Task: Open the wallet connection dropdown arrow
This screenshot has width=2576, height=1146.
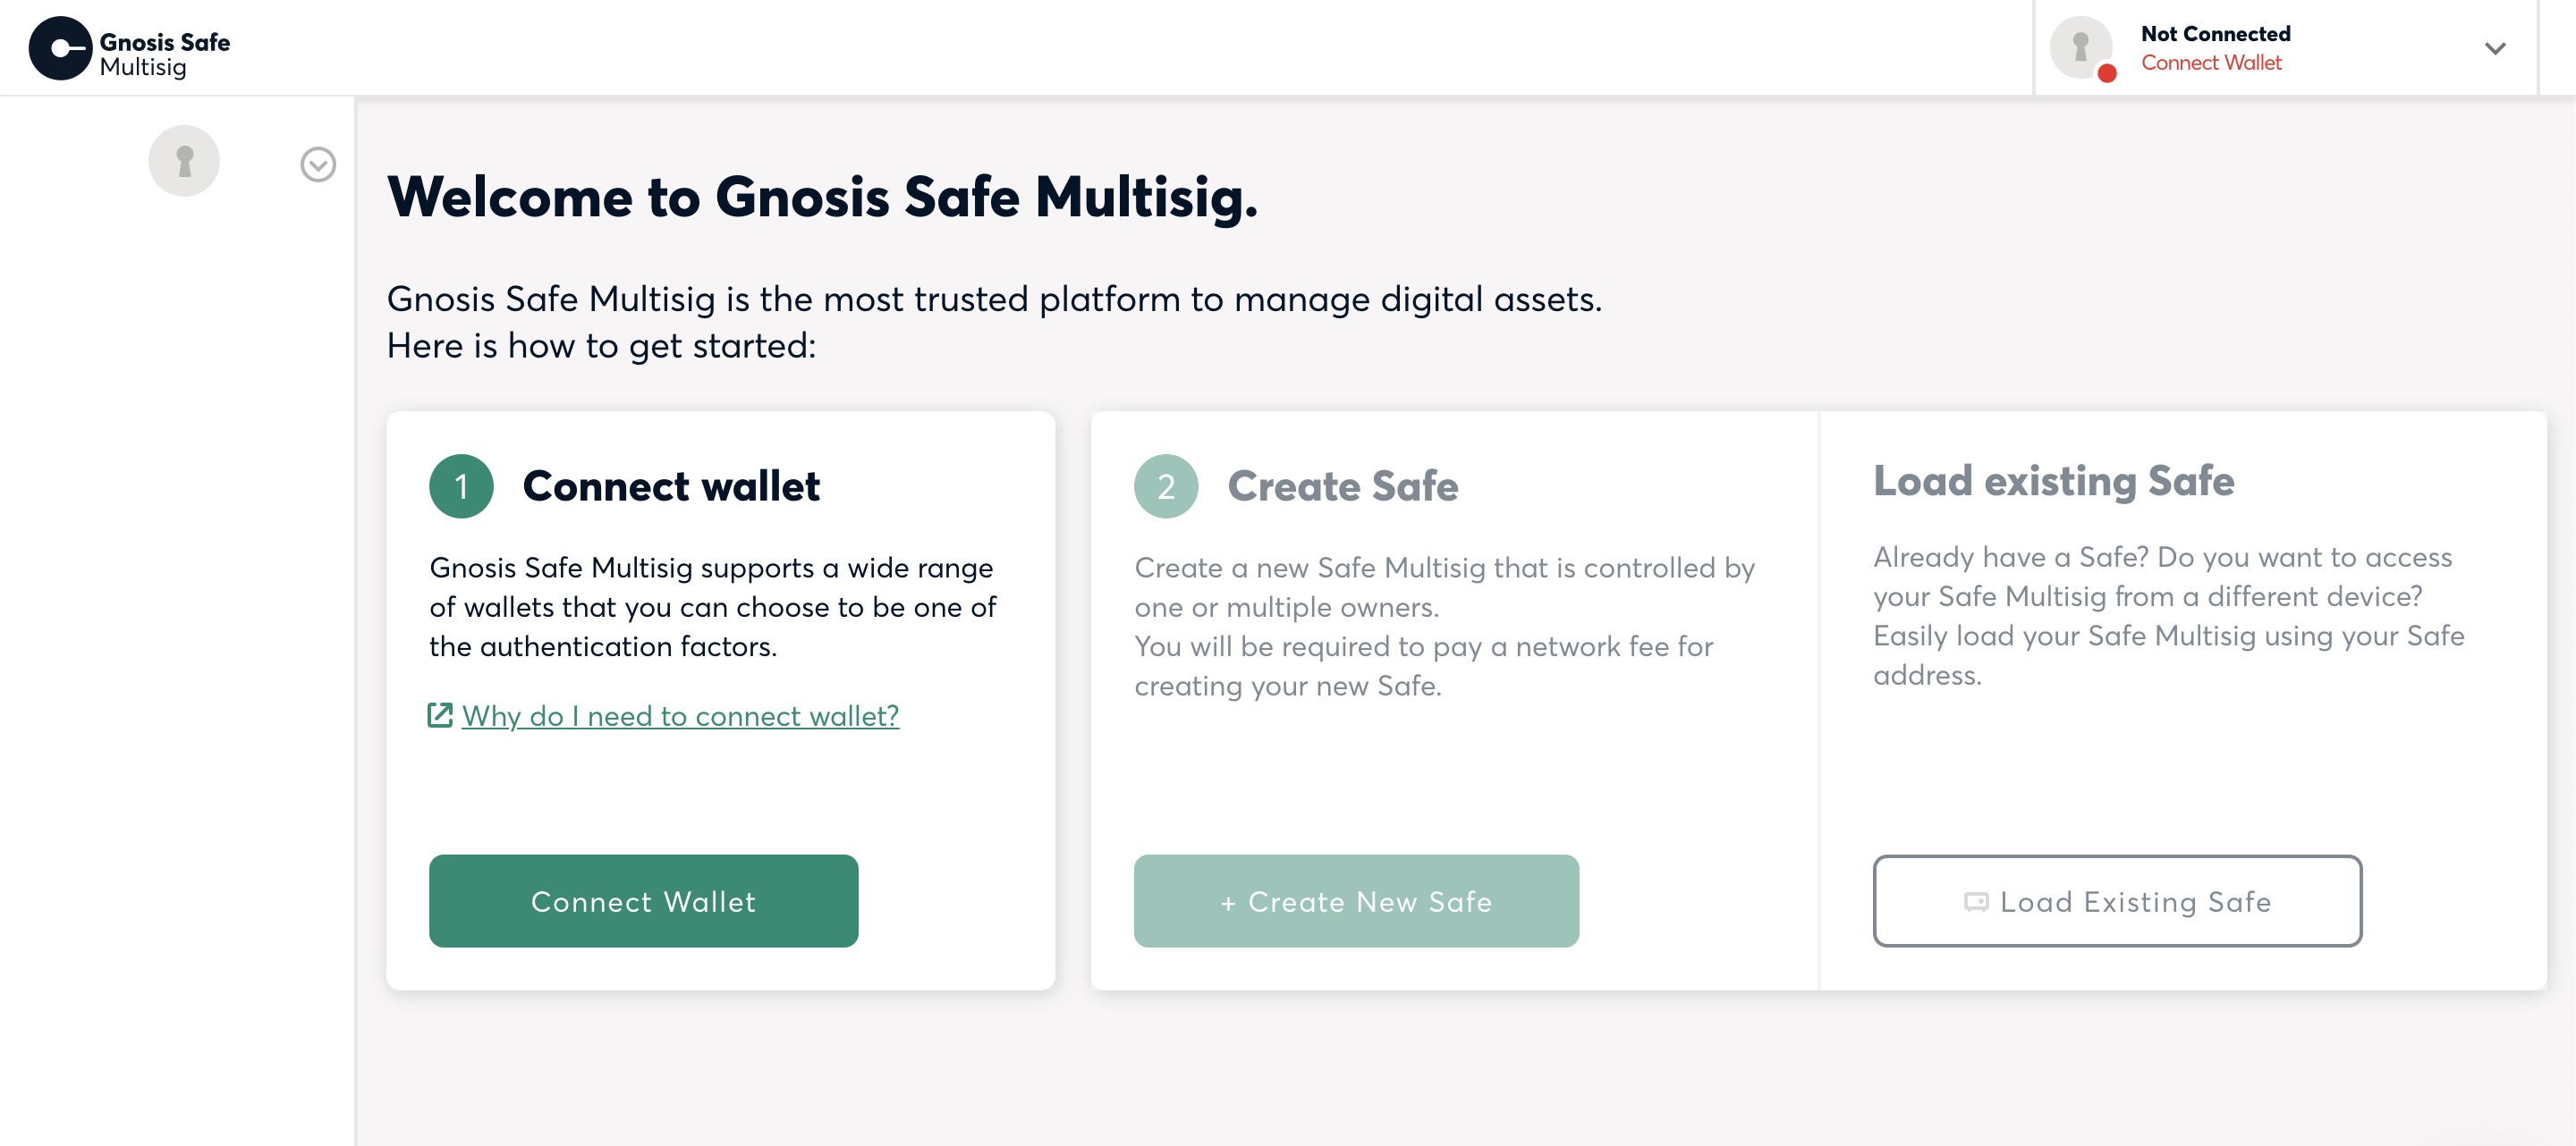Action: [x=2495, y=48]
